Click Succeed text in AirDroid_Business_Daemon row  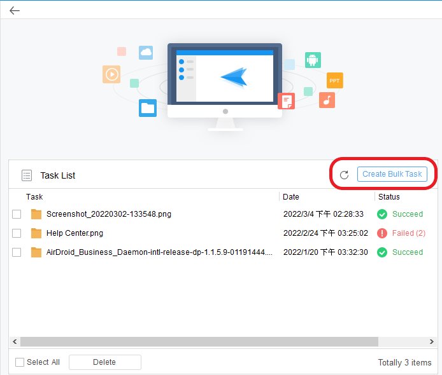click(408, 252)
